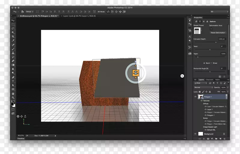Select the Eyedropper tool
240x154 pixels.
pyautogui.click(x=13, y=41)
